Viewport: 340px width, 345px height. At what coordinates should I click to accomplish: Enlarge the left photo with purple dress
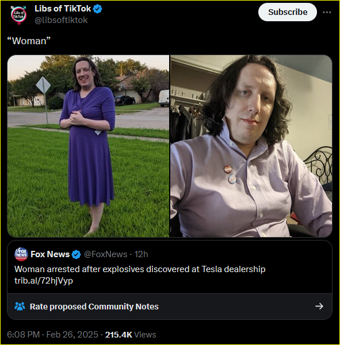click(88, 146)
